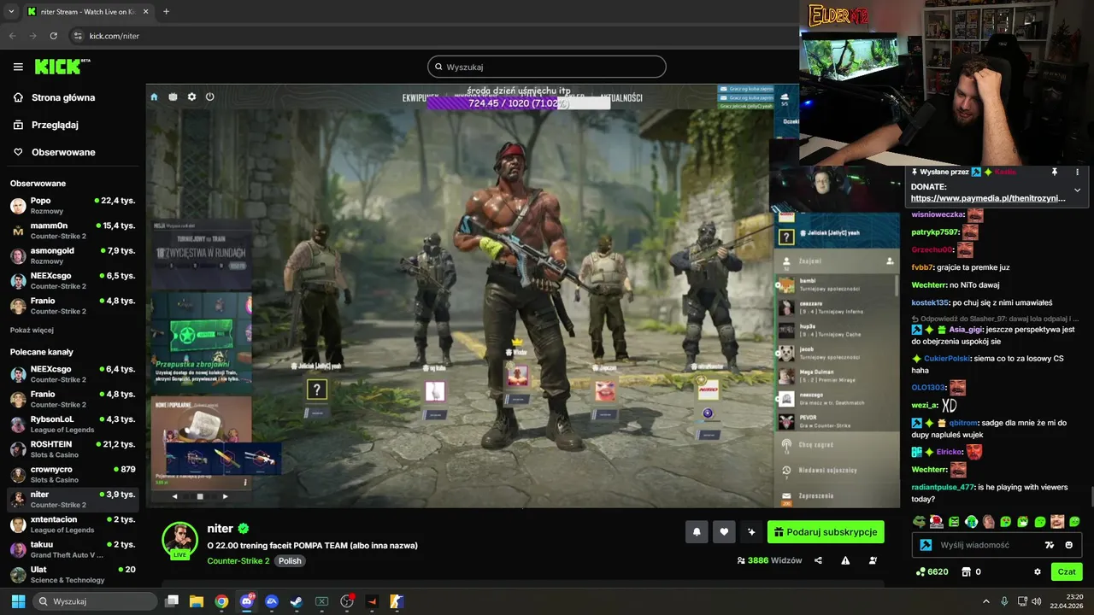Click the chat translate icon
This screenshot has height=615, width=1094.
(x=1050, y=545)
